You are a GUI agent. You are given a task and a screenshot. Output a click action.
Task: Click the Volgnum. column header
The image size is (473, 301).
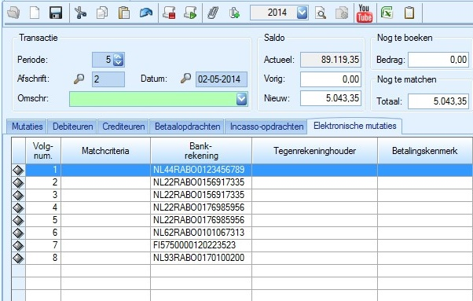(43, 151)
